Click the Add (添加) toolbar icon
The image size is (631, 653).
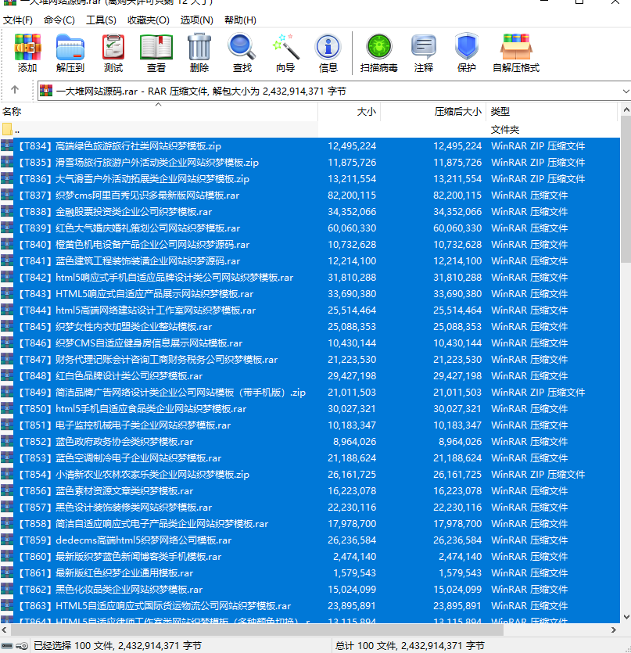pyautogui.click(x=27, y=53)
